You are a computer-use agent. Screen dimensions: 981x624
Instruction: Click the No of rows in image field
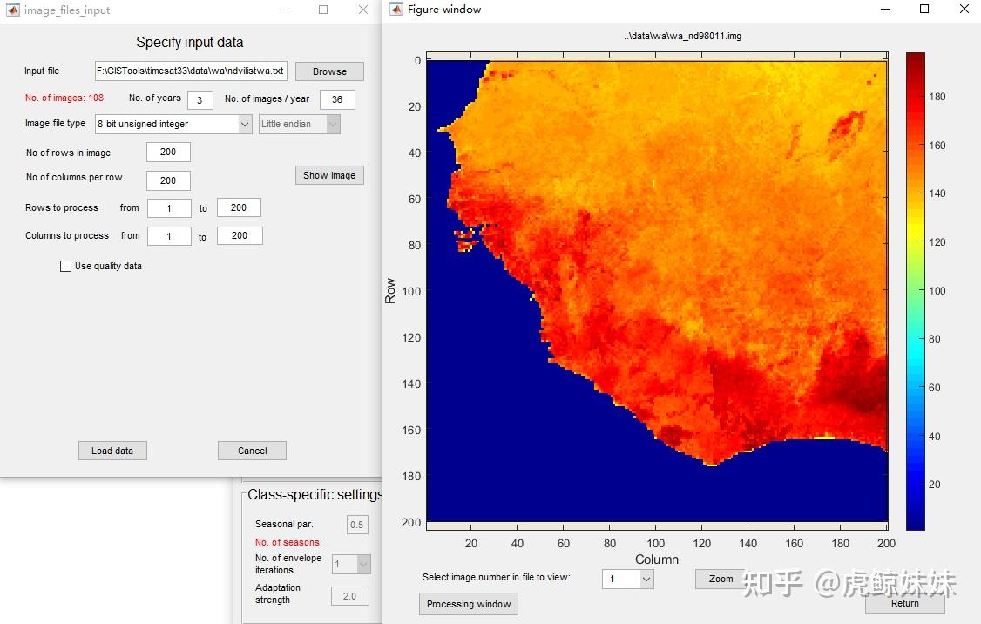[x=168, y=153]
